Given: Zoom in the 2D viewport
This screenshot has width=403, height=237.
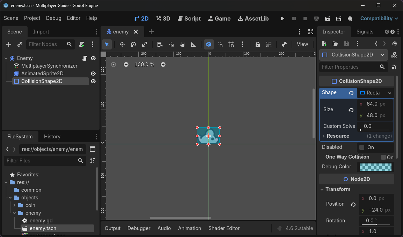Looking at the screenshot, I should [163, 64].
